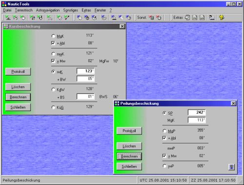Open the Terrestrisch menu
The width and height of the screenshot is (244, 185).
click(x=24, y=10)
